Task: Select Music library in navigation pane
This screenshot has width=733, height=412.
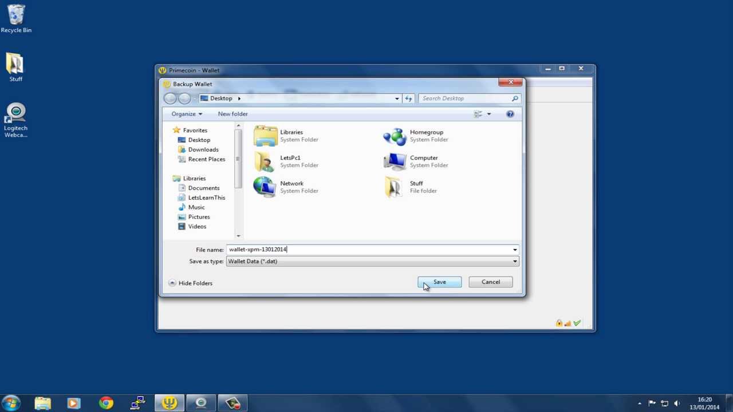Action: [x=191, y=208]
